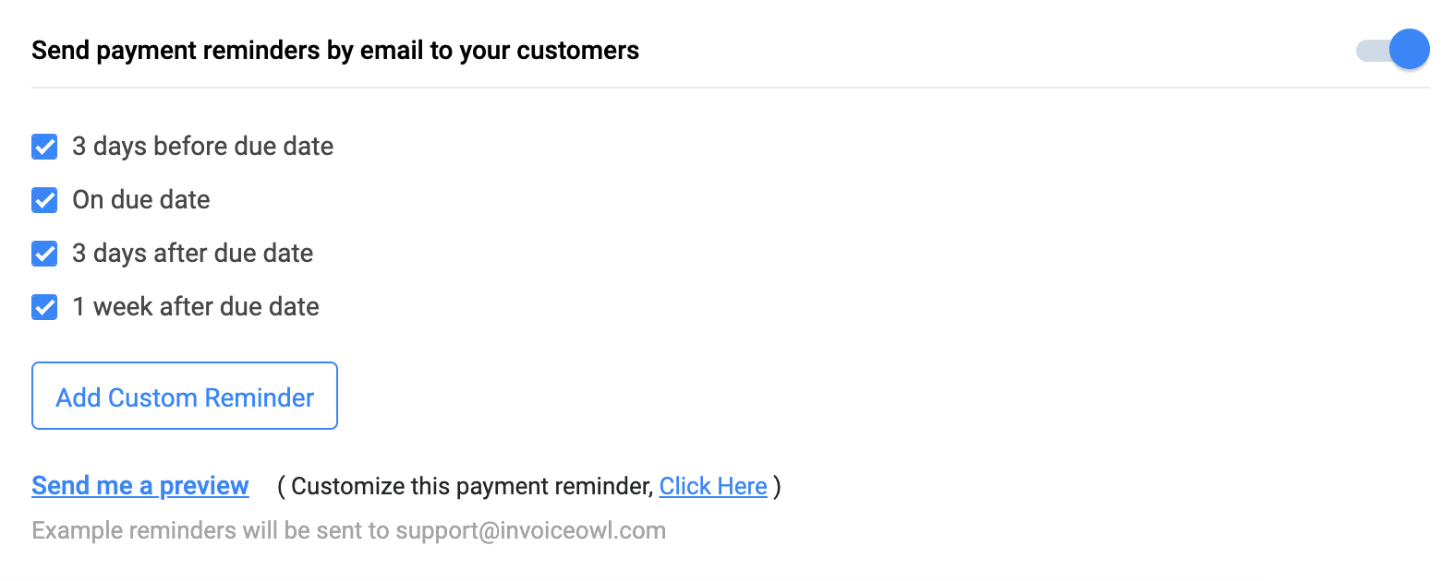Image resolution: width=1454 pixels, height=581 pixels.
Task: Open the "Send me a preview" link
Action: click(x=140, y=486)
